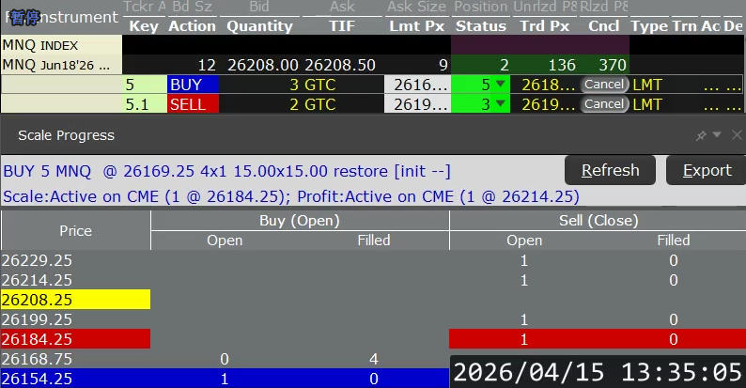Open Scale Progress panel options arrow

click(x=717, y=136)
